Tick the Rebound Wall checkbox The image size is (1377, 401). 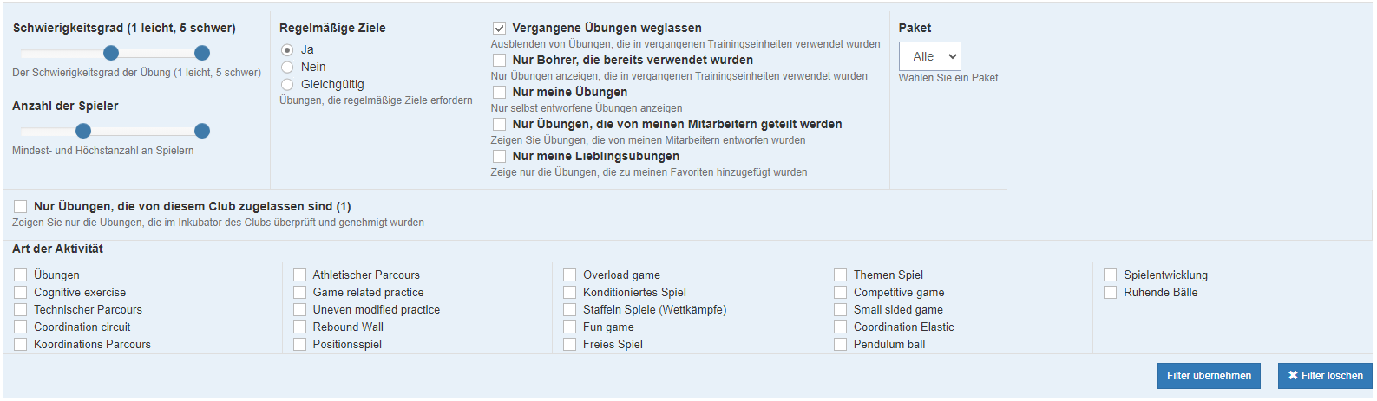point(299,327)
